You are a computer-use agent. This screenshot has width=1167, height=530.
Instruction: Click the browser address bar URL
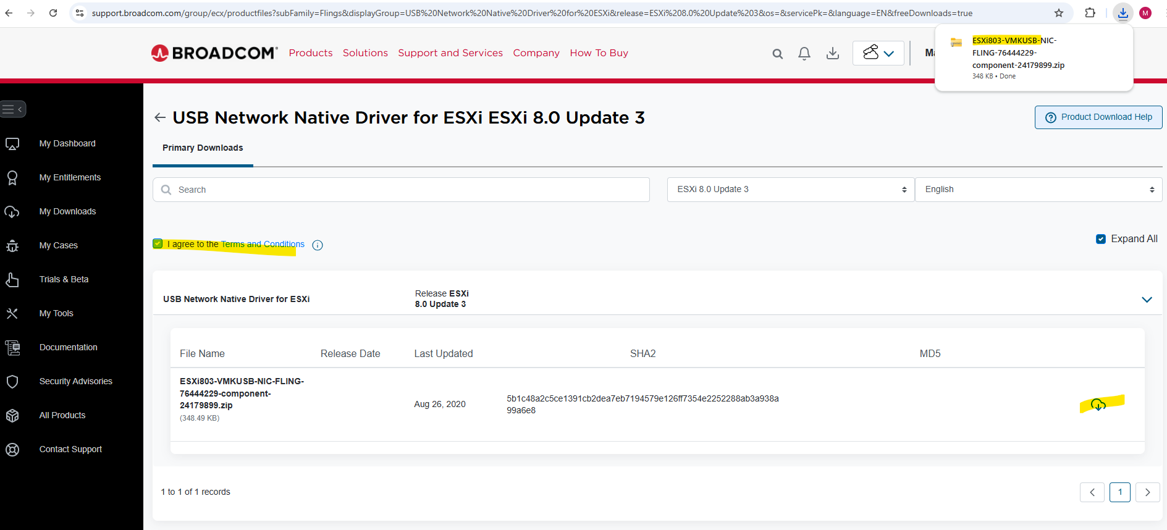tap(532, 13)
